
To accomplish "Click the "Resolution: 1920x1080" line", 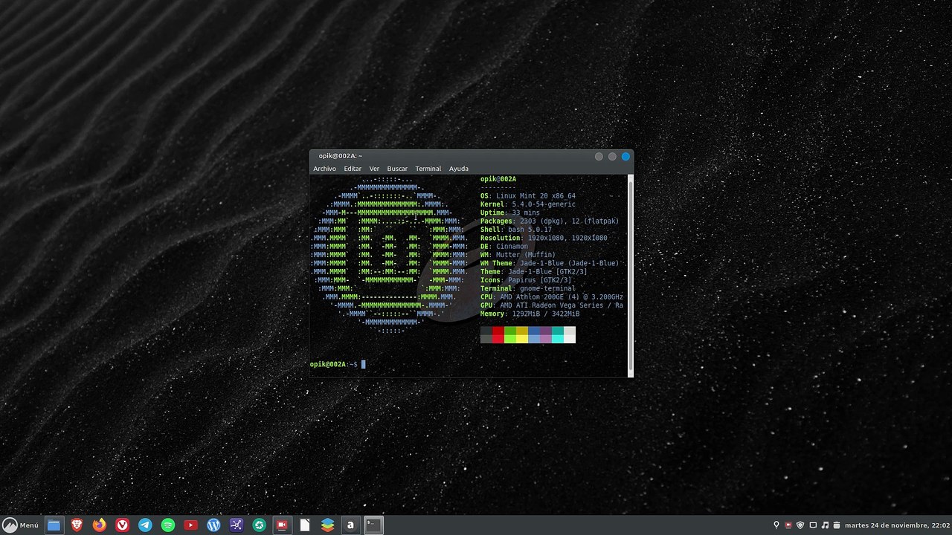I will pos(544,239).
